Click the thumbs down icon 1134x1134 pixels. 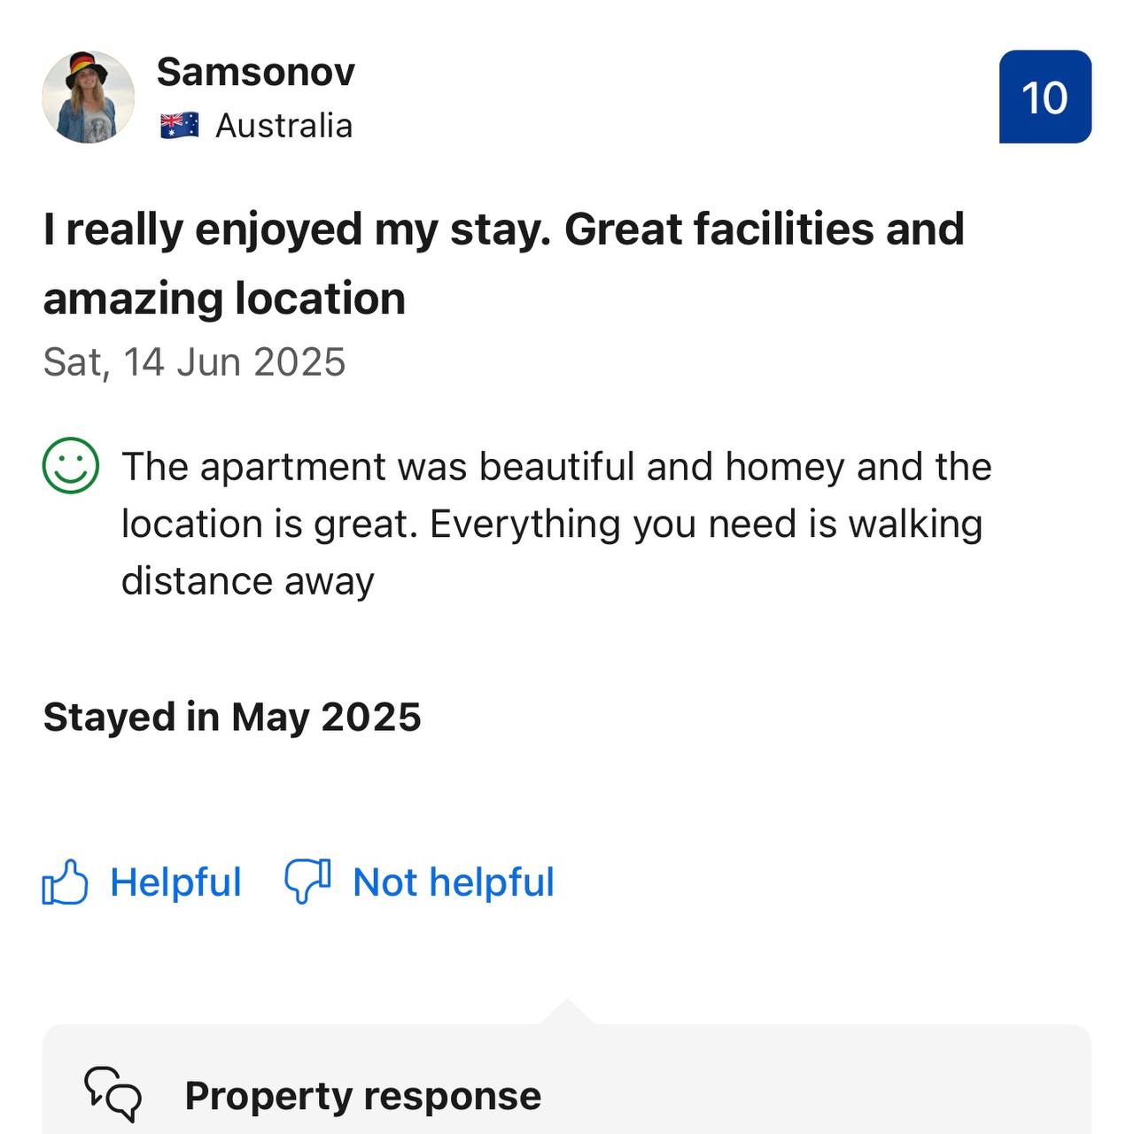[307, 882]
